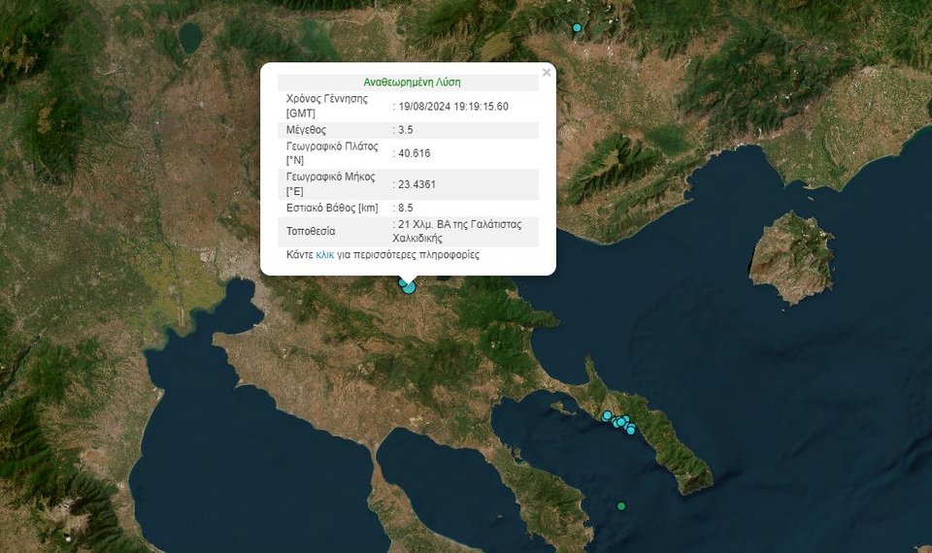Screen dimensions: 932x553
Task: Click the 'Γεωγραφικό Μήκος [°E]' label
Action: [x=330, y=184]
